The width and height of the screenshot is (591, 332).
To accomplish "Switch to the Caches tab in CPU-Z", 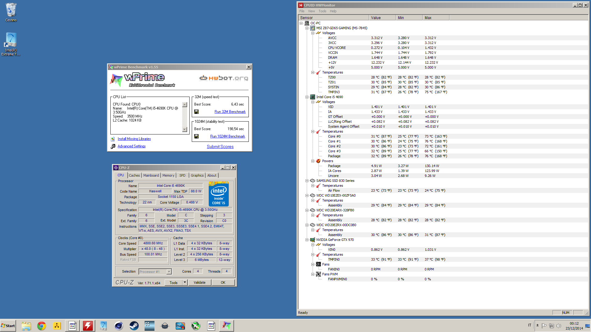I will [x=134, y=175].
